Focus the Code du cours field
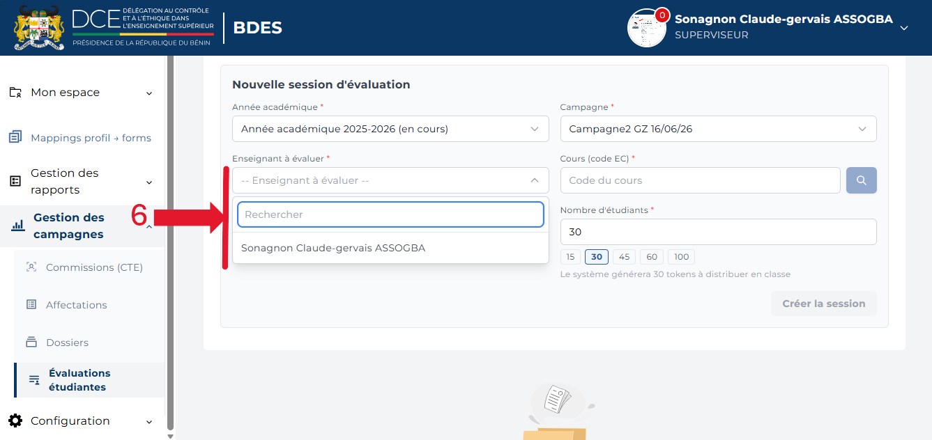 pos(700,180)
